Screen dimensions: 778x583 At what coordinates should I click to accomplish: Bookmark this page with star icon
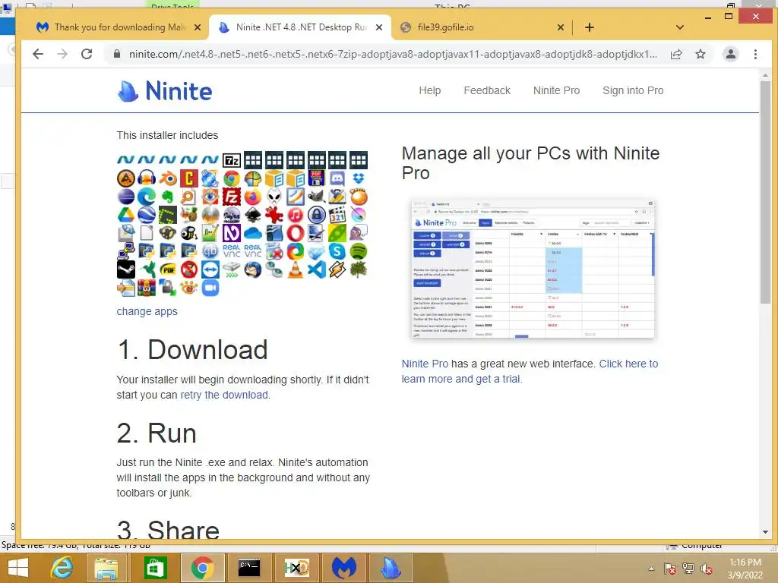700,54
